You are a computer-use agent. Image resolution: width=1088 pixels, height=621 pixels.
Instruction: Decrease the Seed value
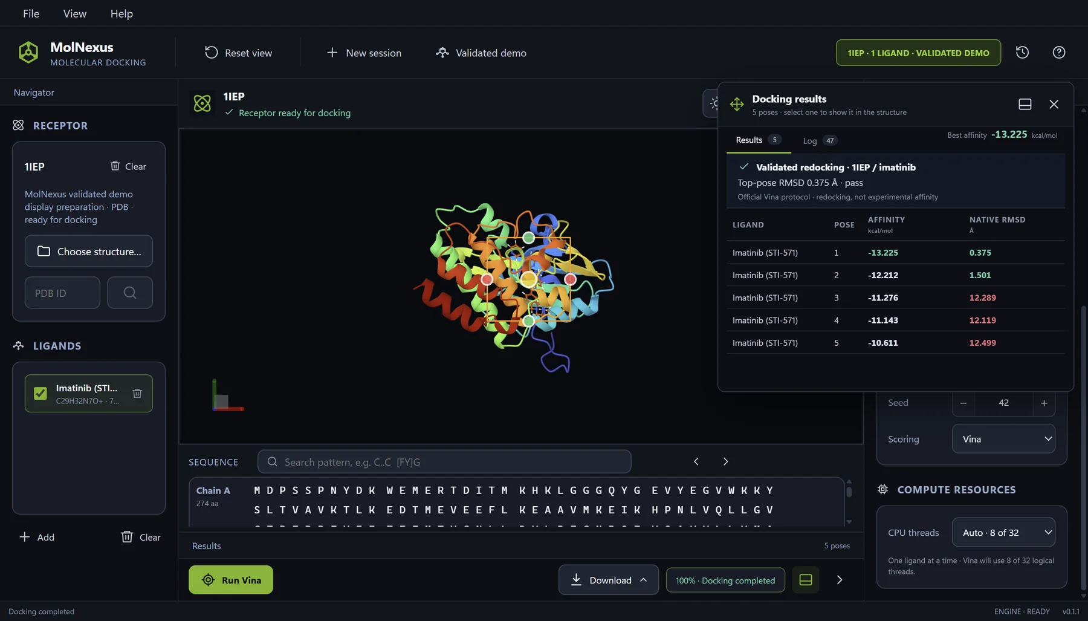click(963, 403)
